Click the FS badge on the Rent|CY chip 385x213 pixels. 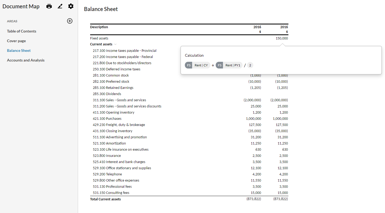point(189,65)
